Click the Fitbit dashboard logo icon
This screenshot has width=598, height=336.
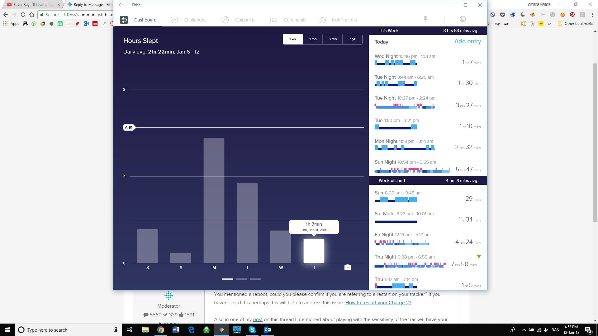coord(124,20)
